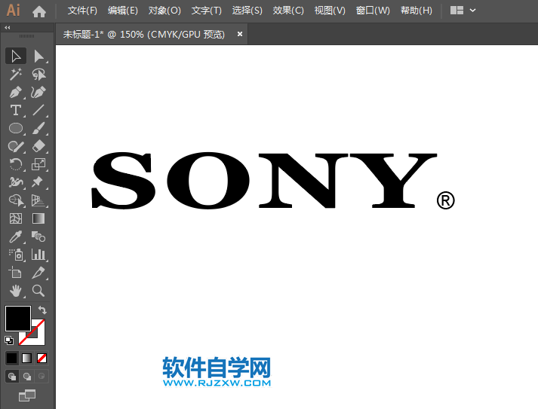
Task: Apply solid color mode button
Action: (x=11, y=359)
